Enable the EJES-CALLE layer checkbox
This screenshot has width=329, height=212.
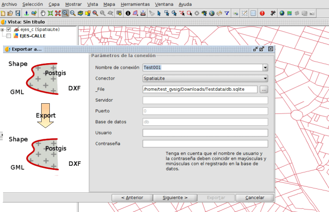[9, 36]
